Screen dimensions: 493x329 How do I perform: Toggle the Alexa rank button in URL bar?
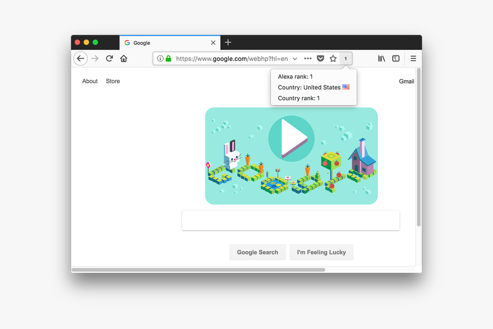pos(346,58)
